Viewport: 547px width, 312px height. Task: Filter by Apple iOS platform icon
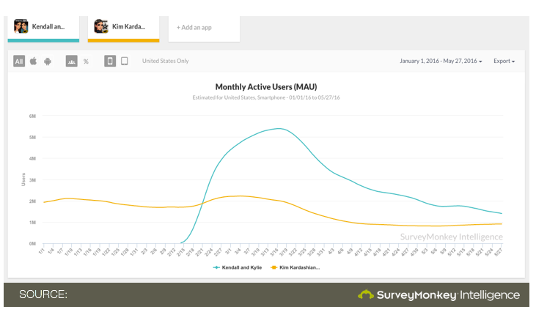tap(34, 62)
